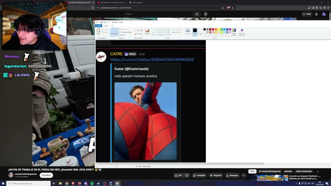Select the Eraser tool in Paint

[x=136, y=34]
